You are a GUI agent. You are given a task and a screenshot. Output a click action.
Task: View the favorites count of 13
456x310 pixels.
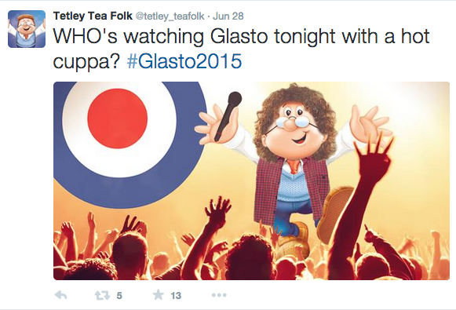click(x=176, y=296)
